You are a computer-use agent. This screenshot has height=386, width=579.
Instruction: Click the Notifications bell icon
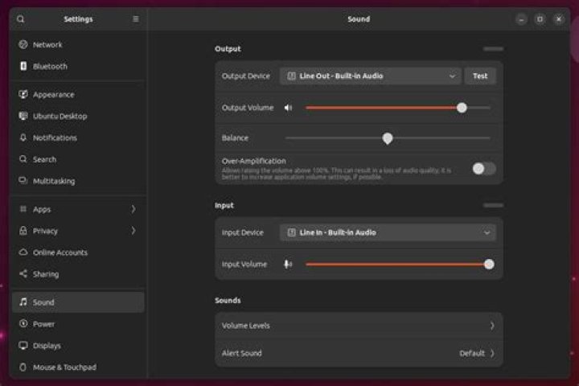23,138
